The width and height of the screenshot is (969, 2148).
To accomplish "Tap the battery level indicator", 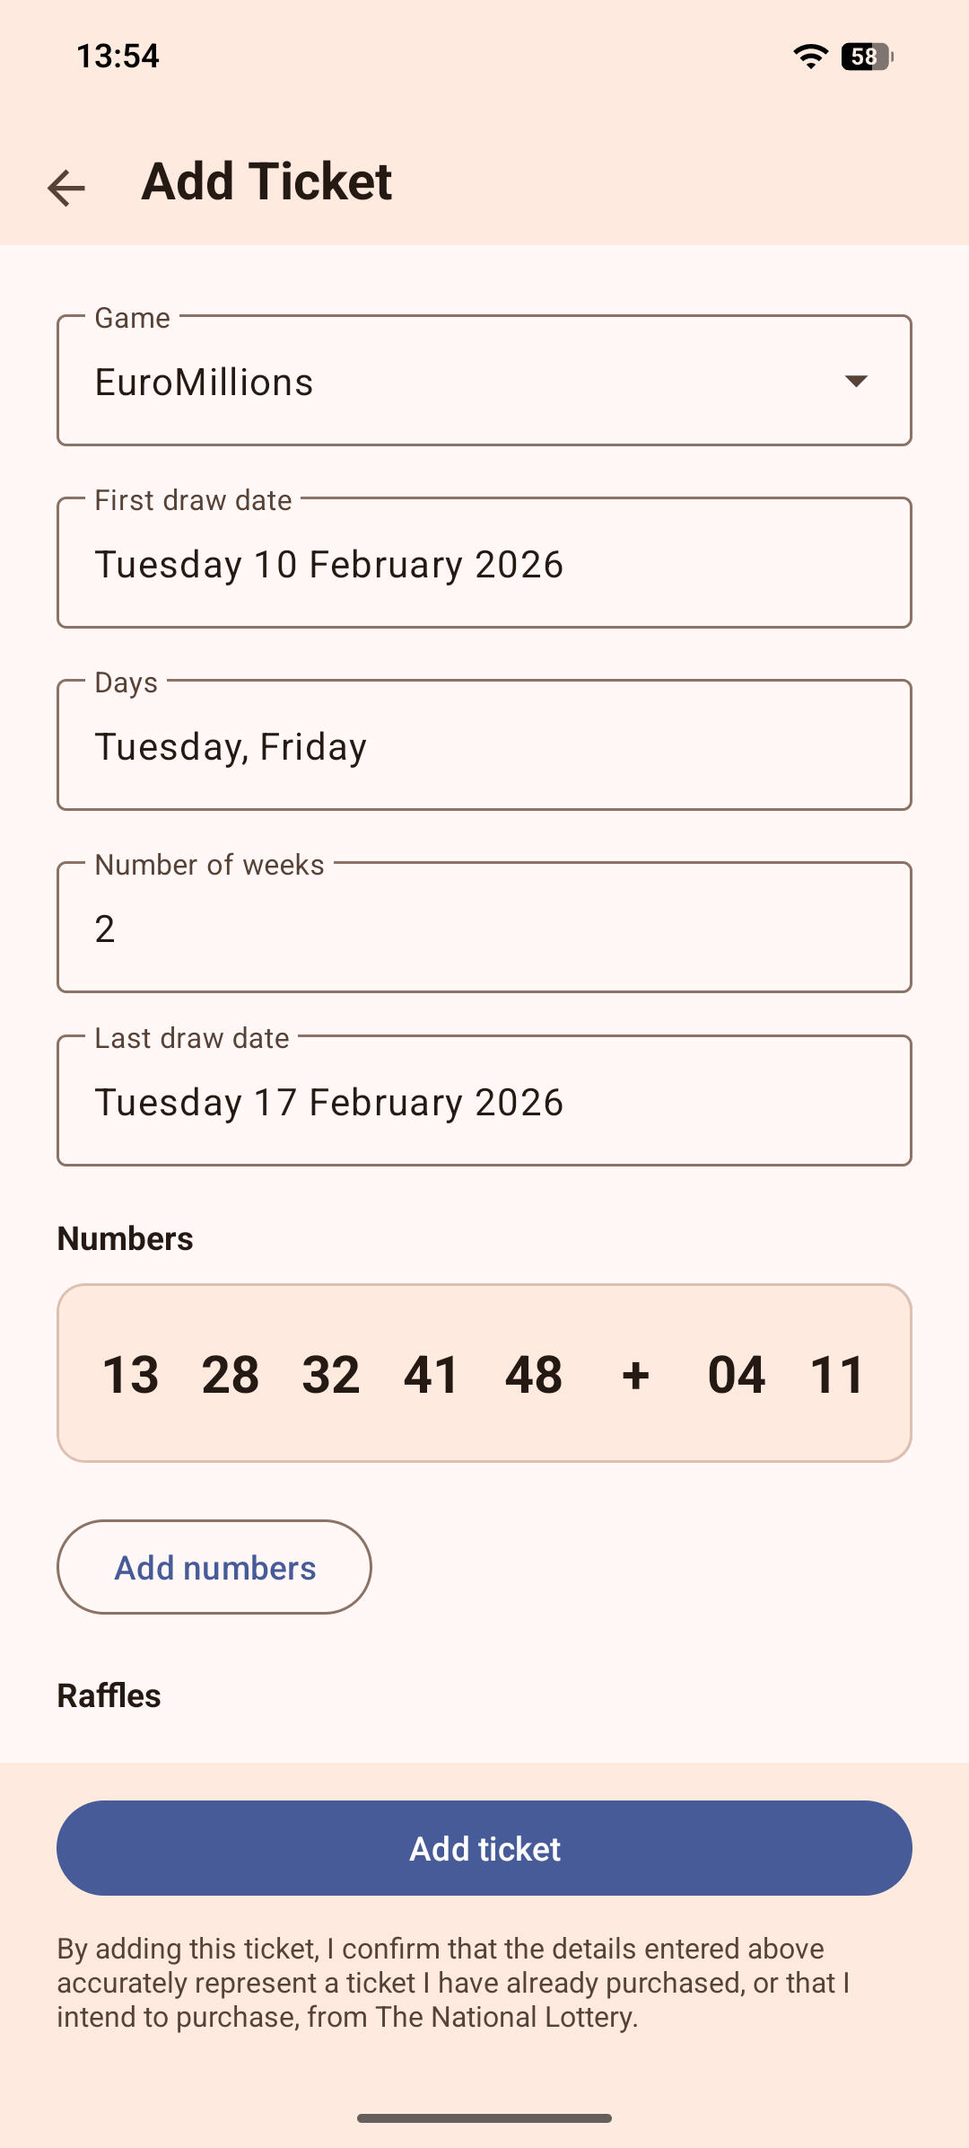I will pyautogui.click(x=867, y=57).
